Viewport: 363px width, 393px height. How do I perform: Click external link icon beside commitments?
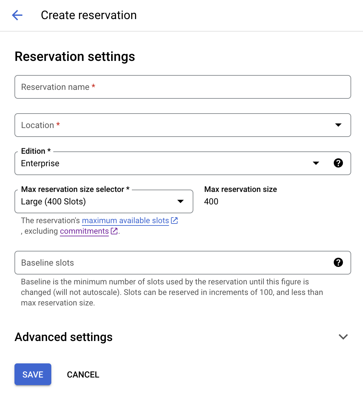[x=114, y=231]
